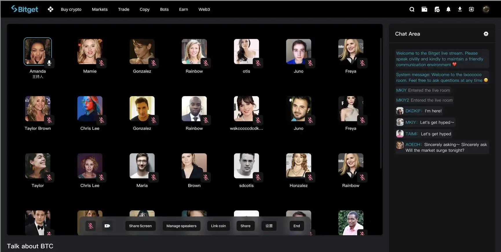Expand the Trade menu
501x252 pixels.
(124, 9)
